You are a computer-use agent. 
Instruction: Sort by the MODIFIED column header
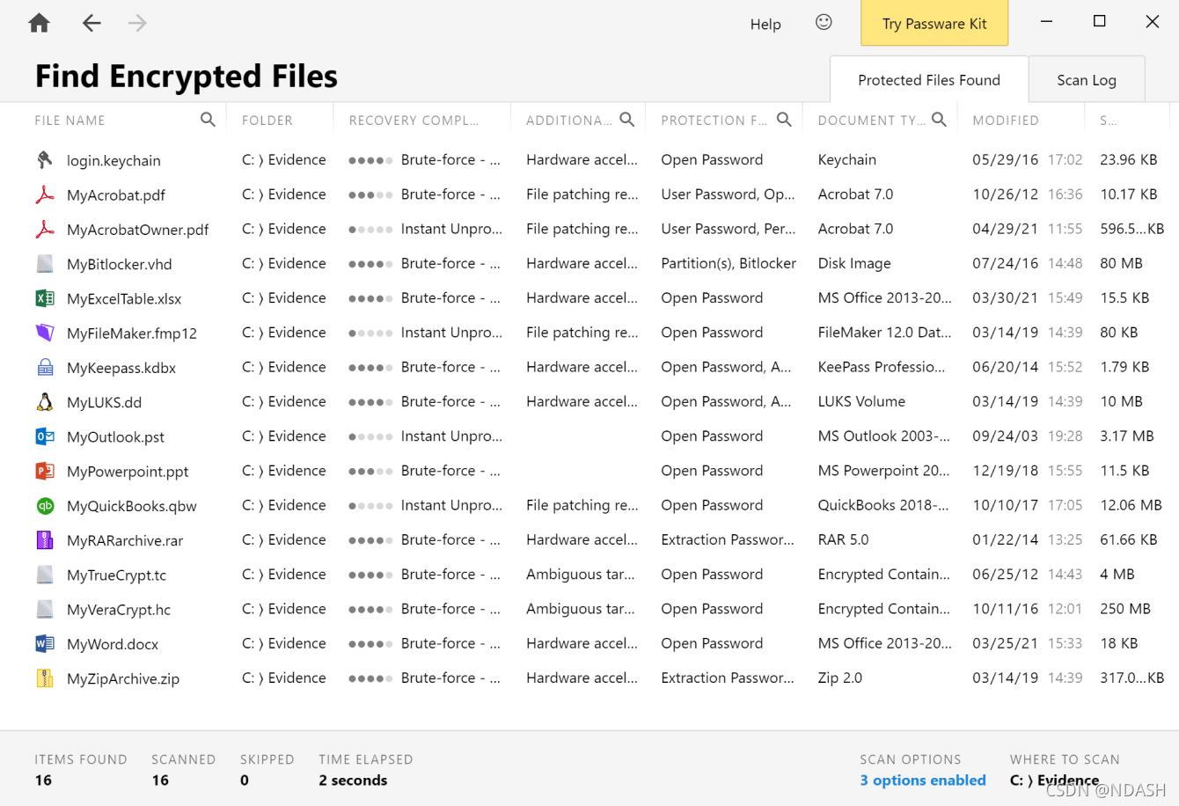point(1006,120)
